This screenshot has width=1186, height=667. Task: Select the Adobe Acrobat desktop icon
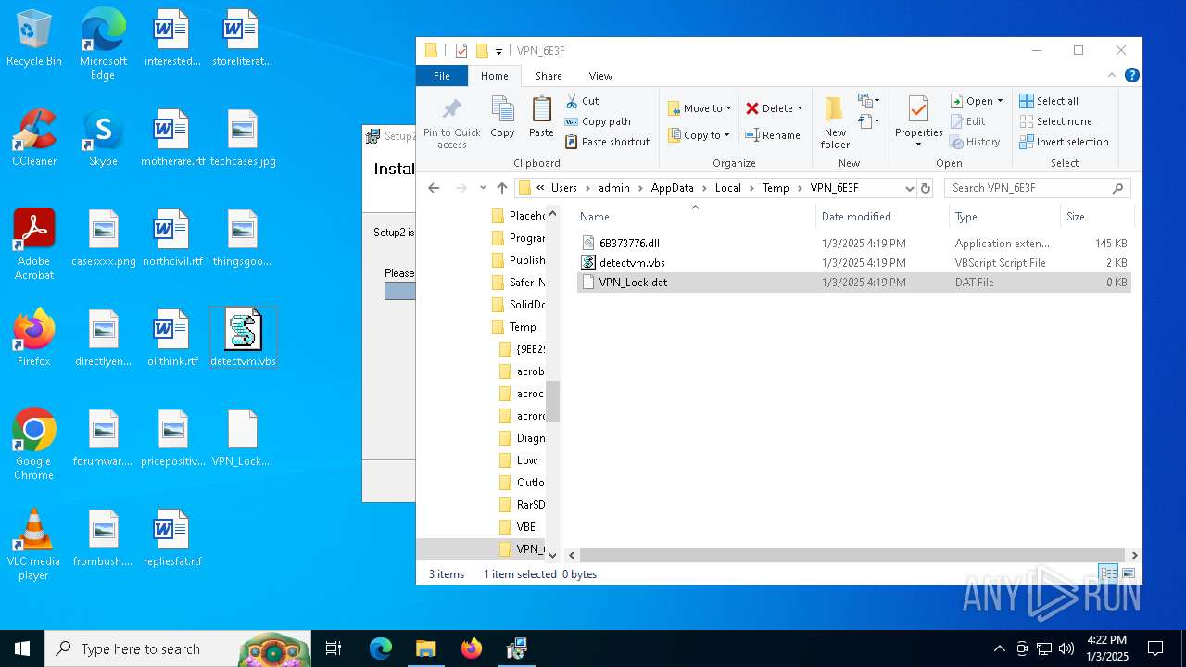pyautogui.click(x=34, y=244)
